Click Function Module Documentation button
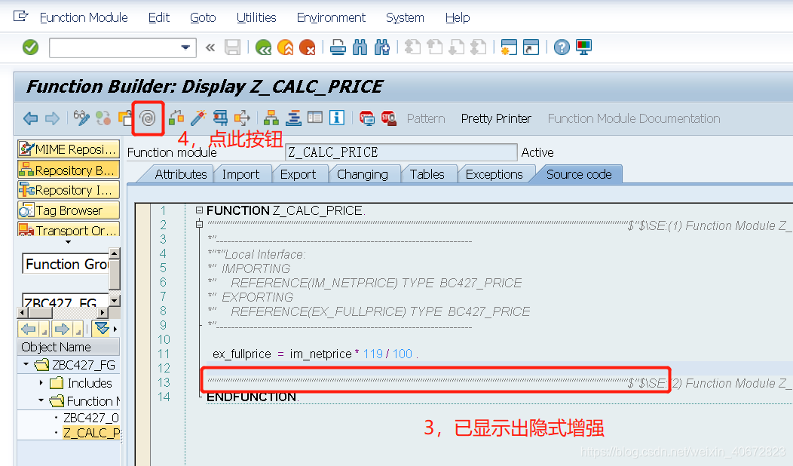 pyautogui.click(x=634, y=118)
